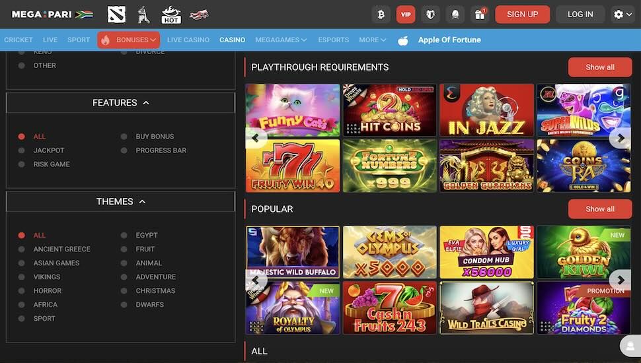The width and height of the screenshot is (641, 363).
Task: Click the Log In button
Action: [x=580, y=15]
